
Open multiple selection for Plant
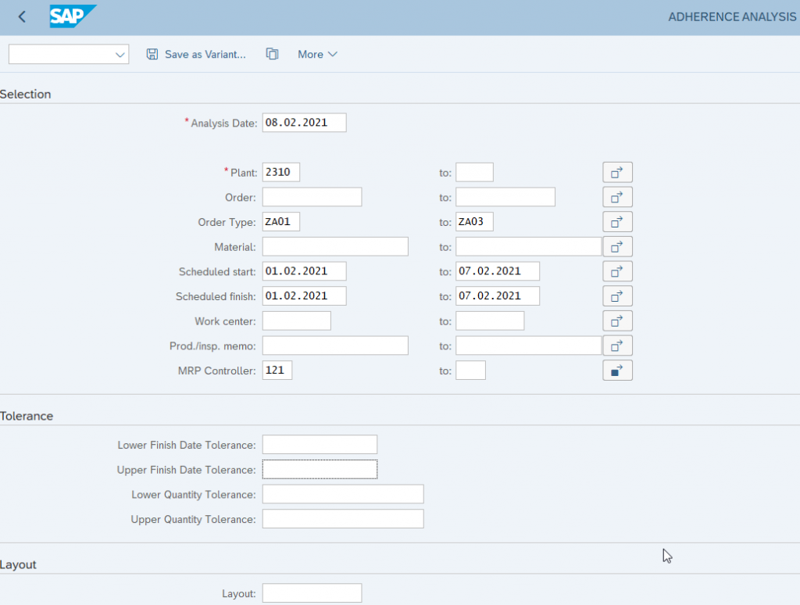click(617, 172)
